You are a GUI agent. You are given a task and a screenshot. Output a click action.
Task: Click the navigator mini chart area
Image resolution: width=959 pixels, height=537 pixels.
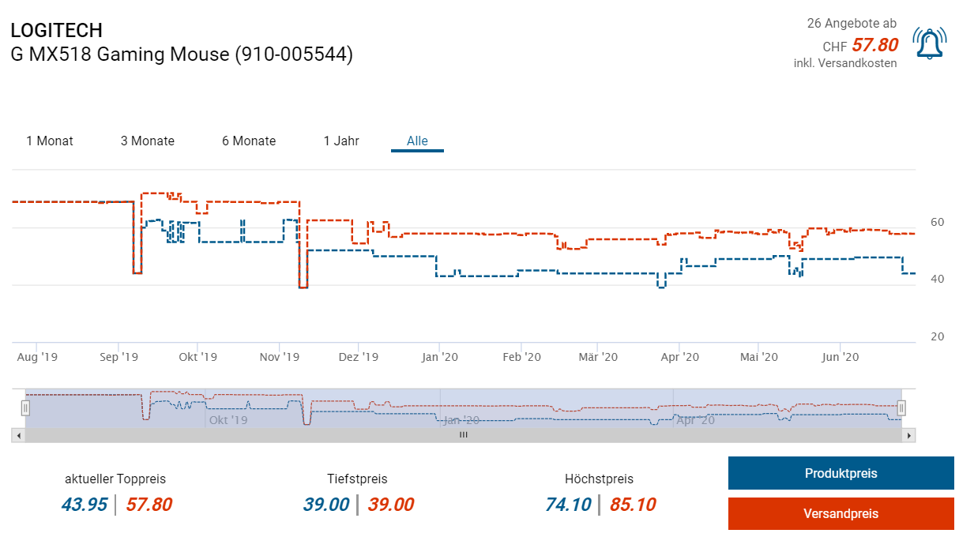tap(463, 408)
